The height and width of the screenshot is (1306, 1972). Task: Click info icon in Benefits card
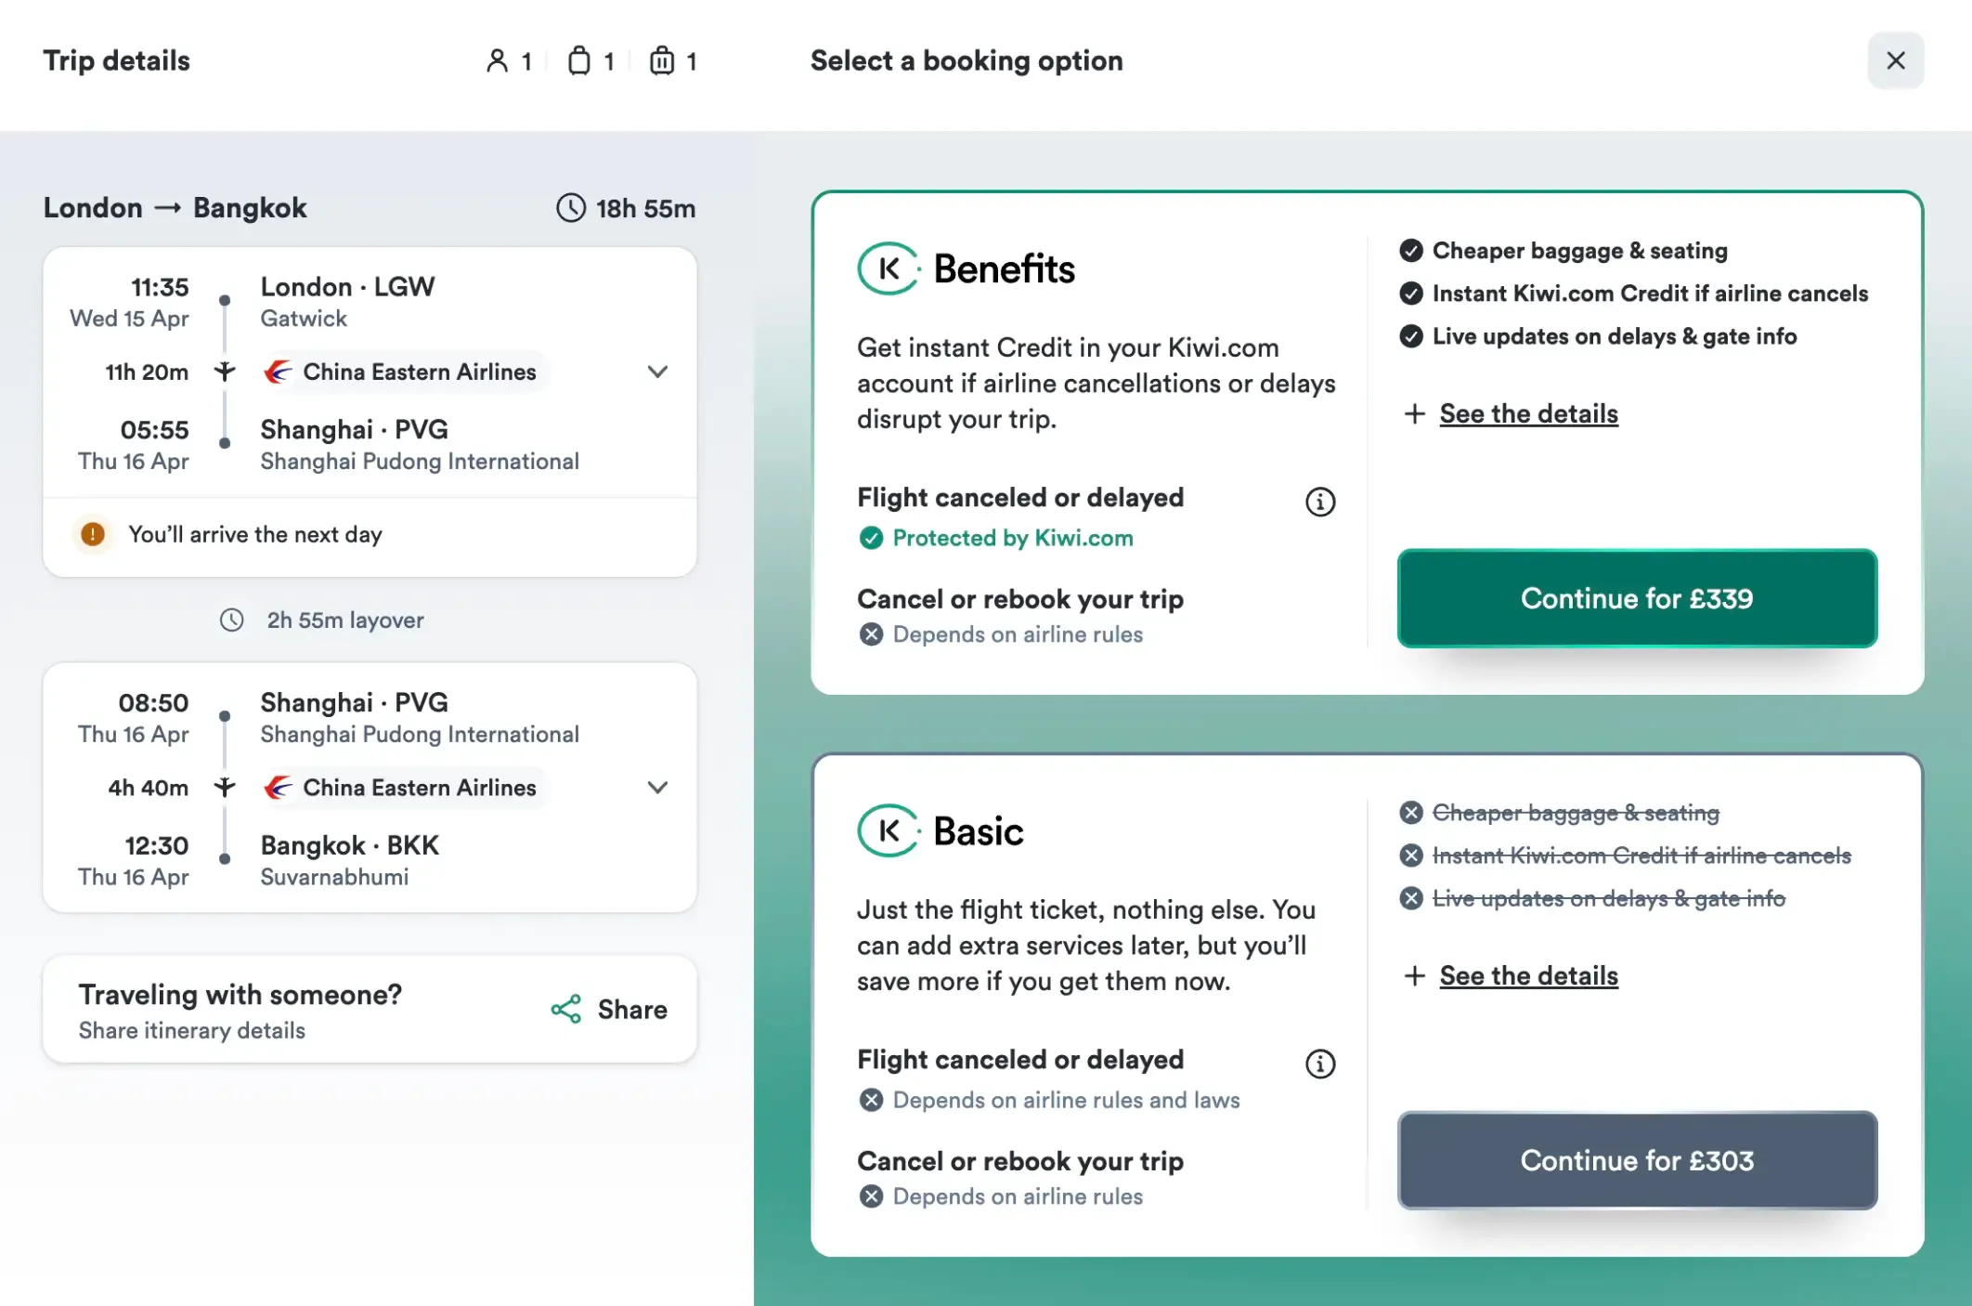(x=1320, y=502)
